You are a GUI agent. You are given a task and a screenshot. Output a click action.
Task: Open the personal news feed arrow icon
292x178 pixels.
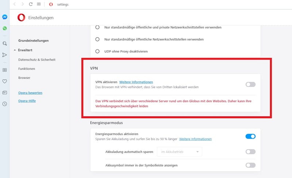[x=5, y=55]
